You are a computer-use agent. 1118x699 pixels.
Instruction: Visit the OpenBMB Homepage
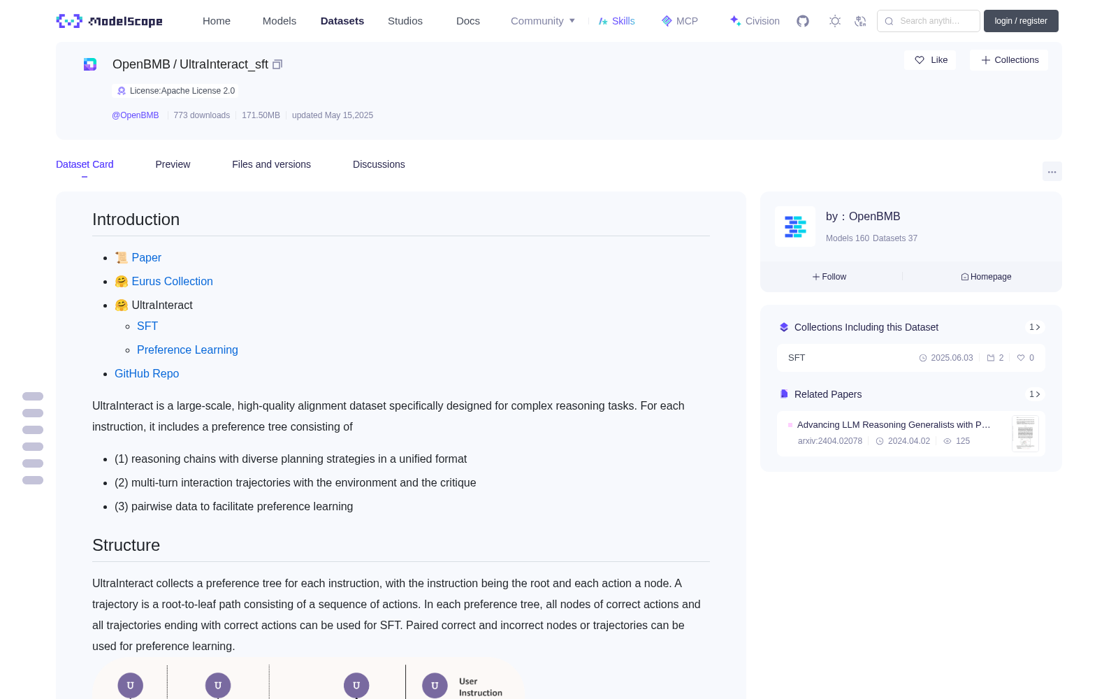[986, 277]
